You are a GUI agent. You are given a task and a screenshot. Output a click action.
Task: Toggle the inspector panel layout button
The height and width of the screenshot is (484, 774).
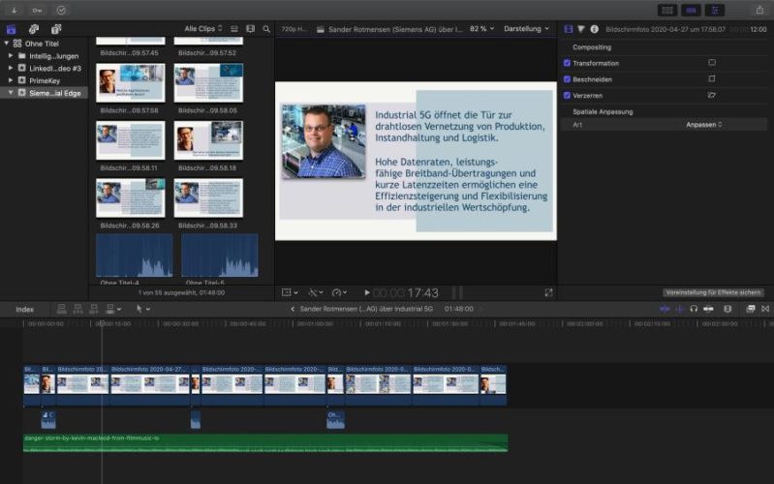point(715,10)
